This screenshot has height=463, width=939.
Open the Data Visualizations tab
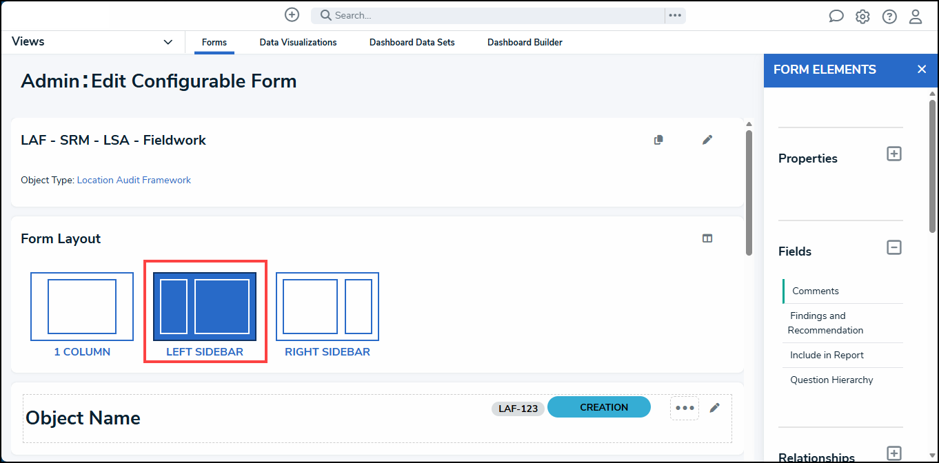[299, 43]
